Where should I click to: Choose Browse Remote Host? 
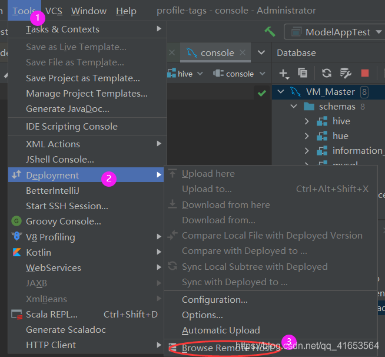coord(271,348)
